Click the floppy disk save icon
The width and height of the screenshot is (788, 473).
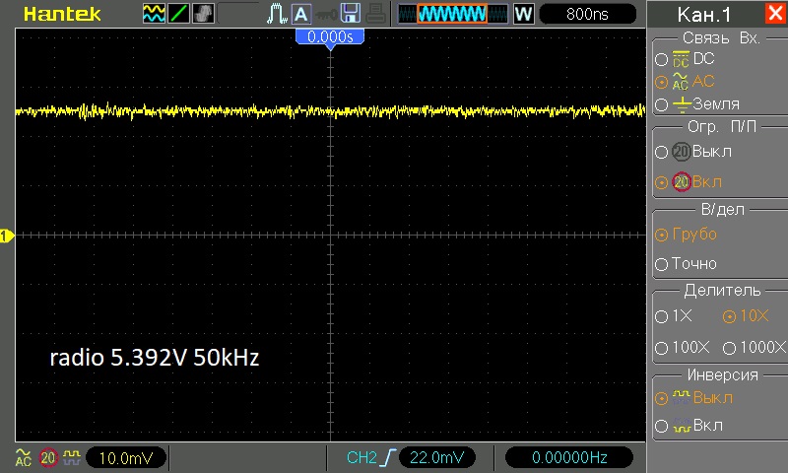pos(351,14)
